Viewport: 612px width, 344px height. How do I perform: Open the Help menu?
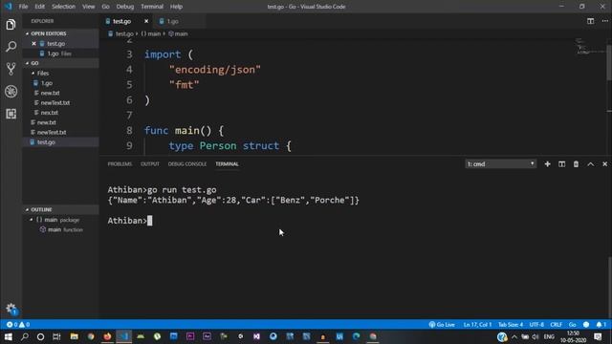pos(176,7)
